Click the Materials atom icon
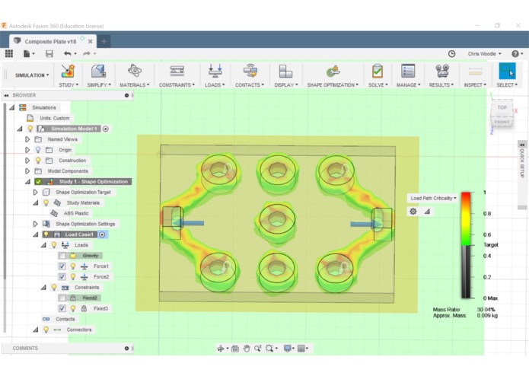This screenshot has width=529, height=376. (134, 71)
